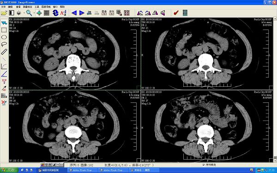277x173 pixels.
Task: Go to the next image with blue right arrow
Action: click(81, 13)
